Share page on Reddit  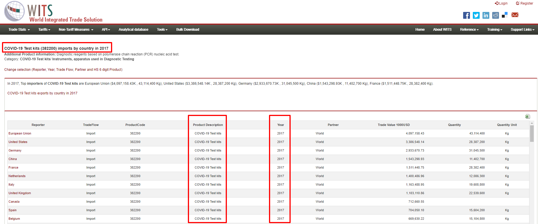496,15
